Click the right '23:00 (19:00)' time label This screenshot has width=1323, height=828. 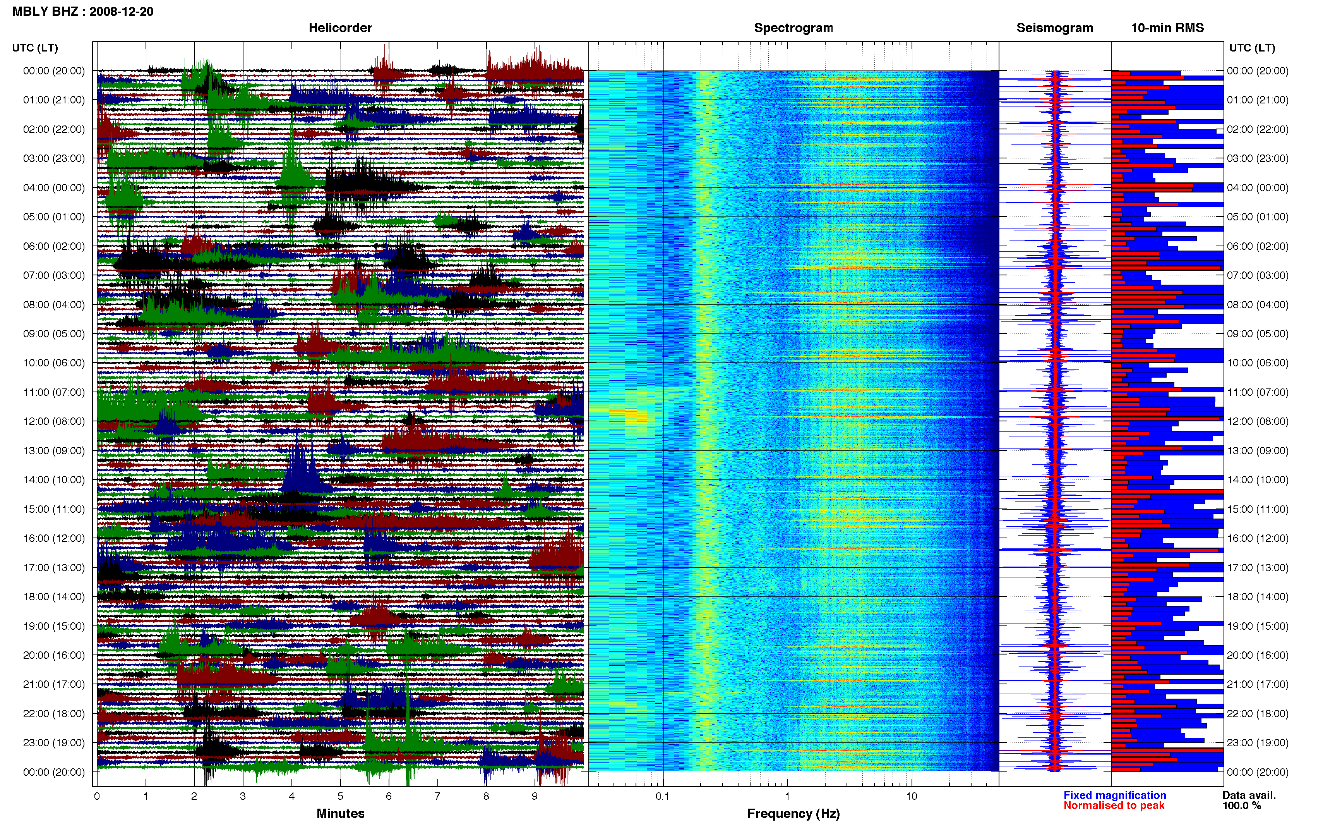click(1257, 742)
